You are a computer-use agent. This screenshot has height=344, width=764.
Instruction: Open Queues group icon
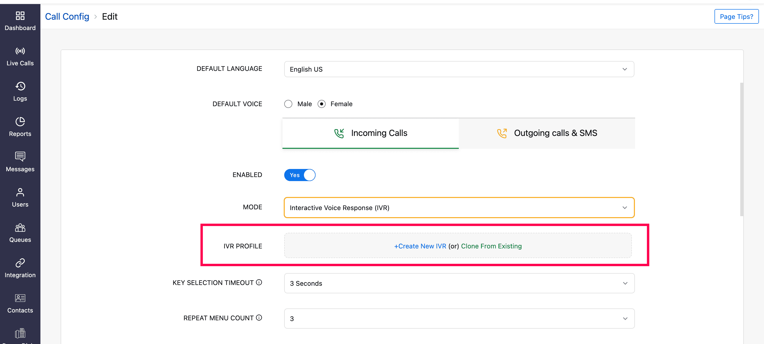point(20,227)
